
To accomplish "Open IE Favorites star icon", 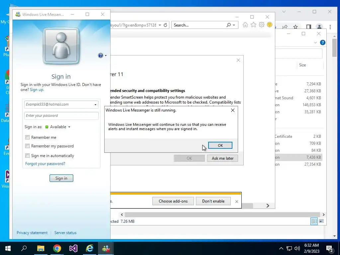I will pos(253,25).
